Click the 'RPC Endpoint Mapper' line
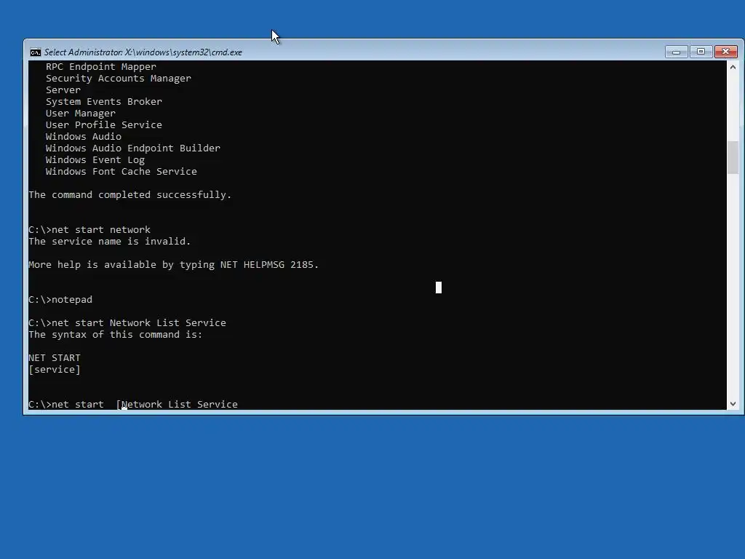745x559 pixels. click(100, 66)
